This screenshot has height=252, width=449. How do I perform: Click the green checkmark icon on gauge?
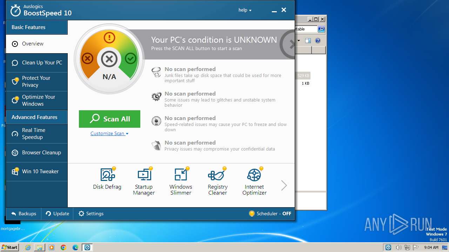[131, 58]
